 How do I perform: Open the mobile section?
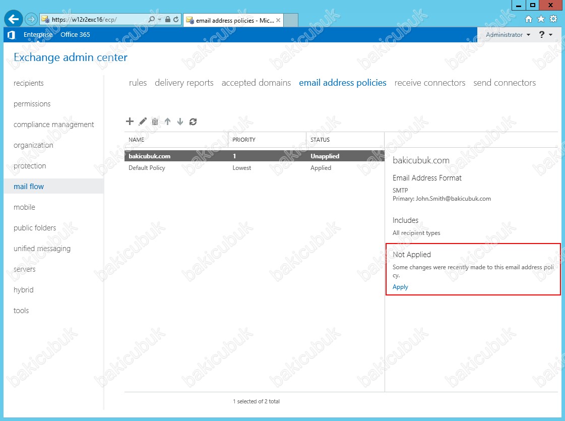tap(25, 207)
